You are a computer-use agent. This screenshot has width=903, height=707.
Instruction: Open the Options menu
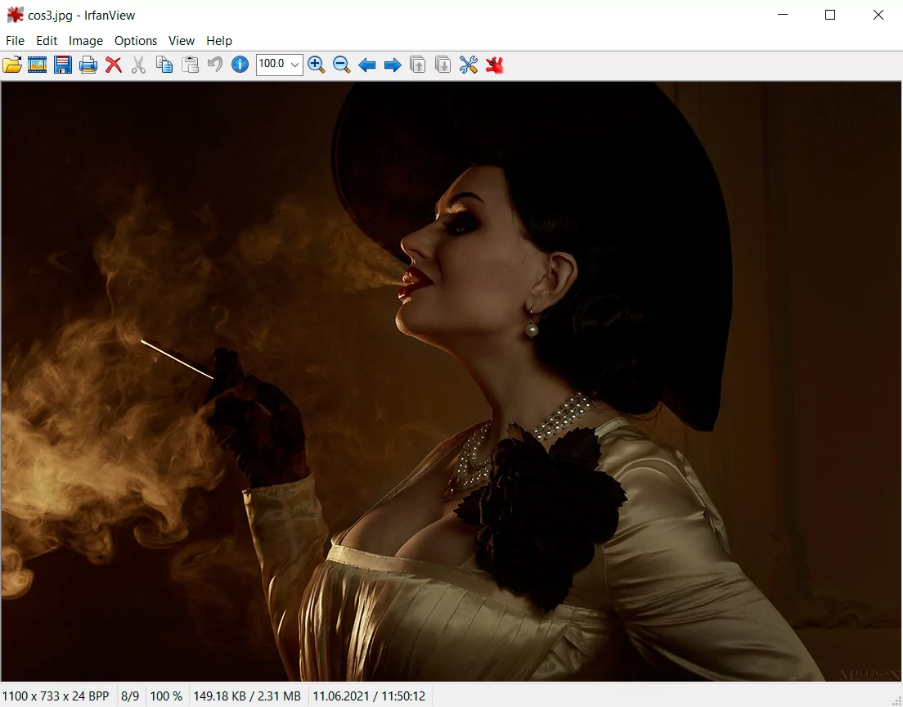click(136, 41)
